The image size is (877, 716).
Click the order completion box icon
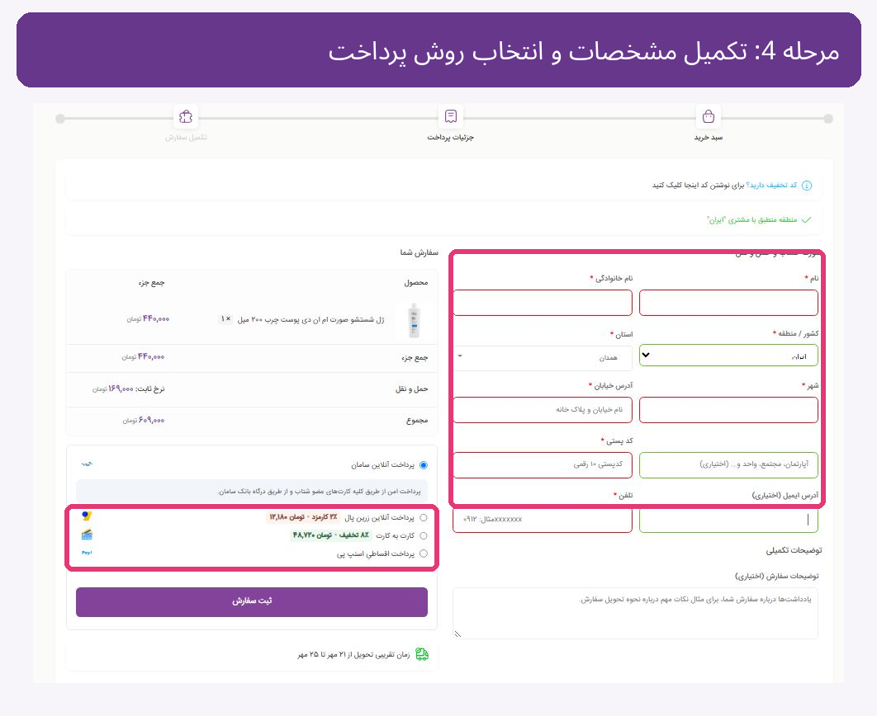coord(186,116)
